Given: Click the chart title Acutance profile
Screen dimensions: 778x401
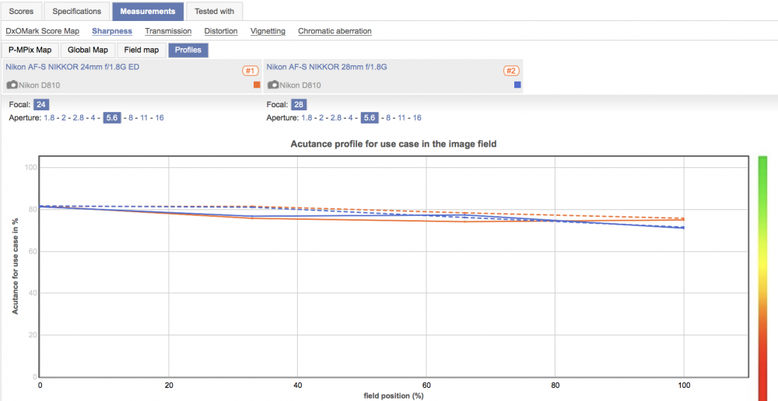Looking at the screenshot, I should point(394,145).
